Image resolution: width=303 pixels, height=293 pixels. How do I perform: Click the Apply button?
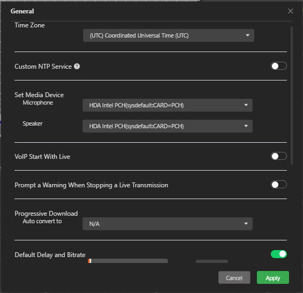click(272, 277)
